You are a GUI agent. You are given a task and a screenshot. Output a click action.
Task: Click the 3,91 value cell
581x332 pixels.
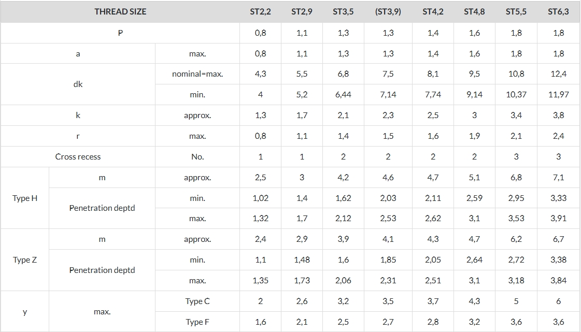coord(558,219)
